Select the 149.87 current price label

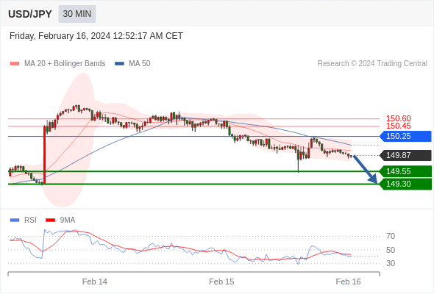[x=406, y=155]
